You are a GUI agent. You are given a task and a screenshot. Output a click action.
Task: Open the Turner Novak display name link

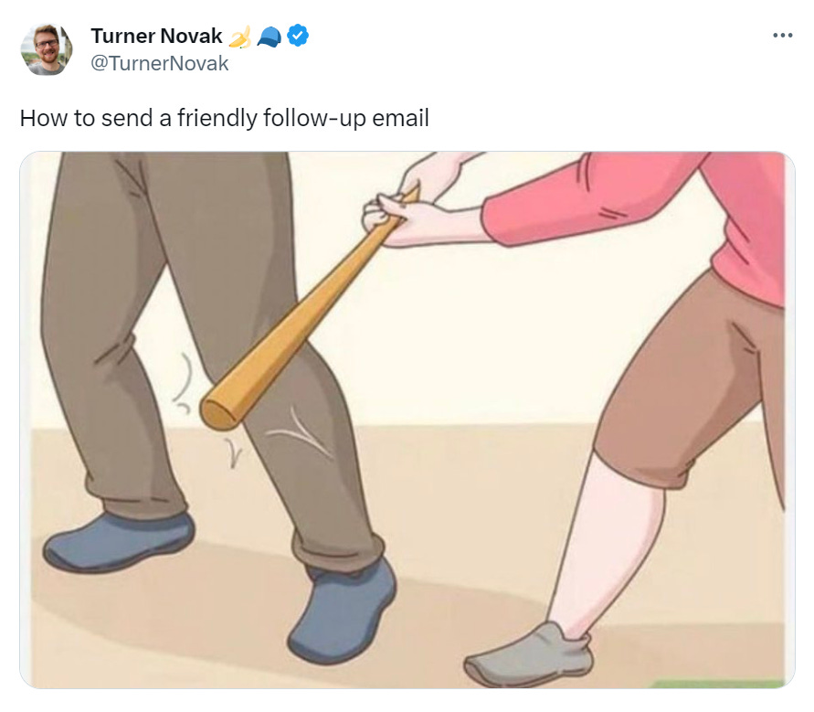[x=157, y=36]
